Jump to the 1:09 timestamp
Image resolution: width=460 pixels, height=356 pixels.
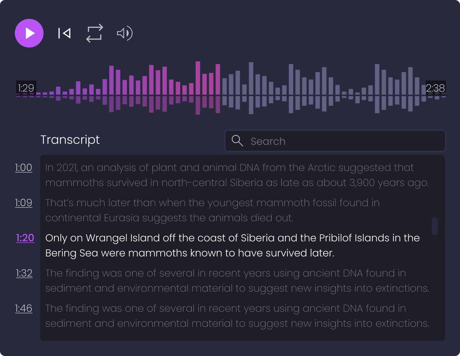[x=23, y=203]
